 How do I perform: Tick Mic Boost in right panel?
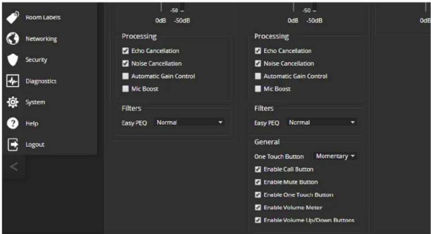(x=258, y=88)
